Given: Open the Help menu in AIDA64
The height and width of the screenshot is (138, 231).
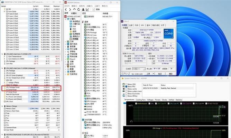Looking at the screenshot, I should (105, 6).
